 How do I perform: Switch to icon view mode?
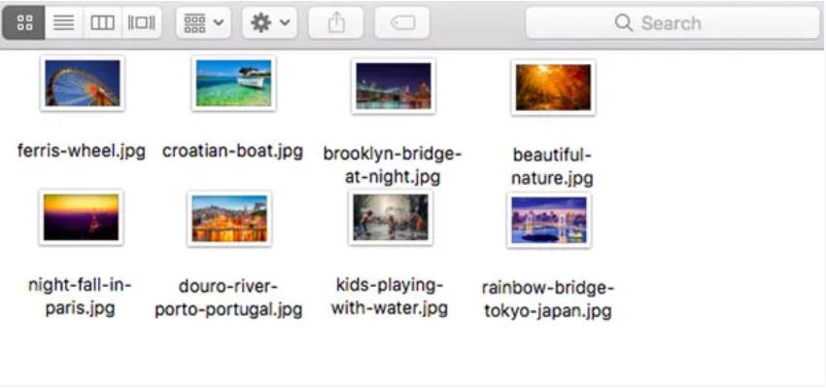coord(24,22)
